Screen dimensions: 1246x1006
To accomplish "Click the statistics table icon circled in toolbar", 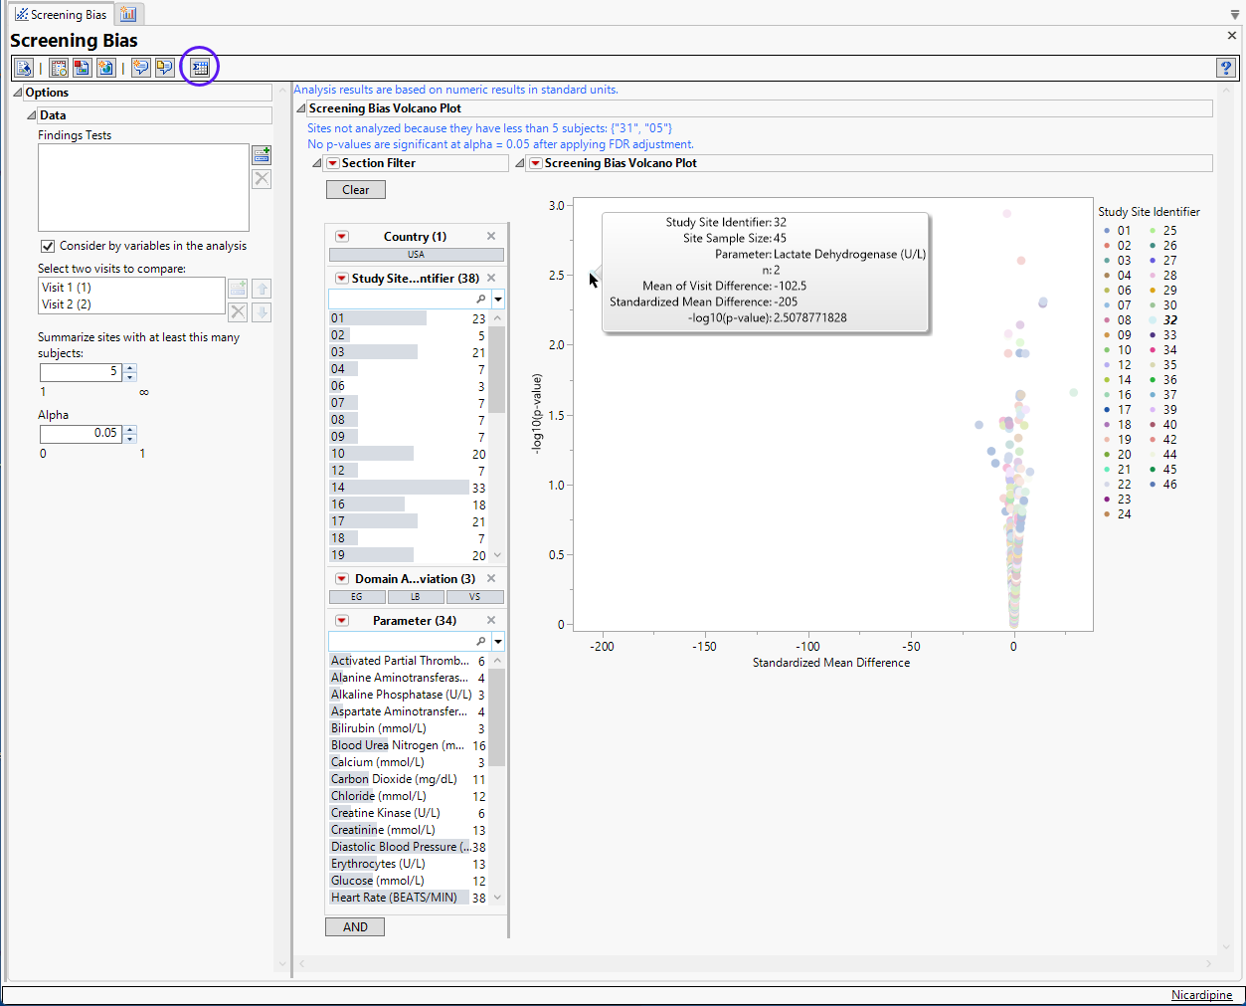I will (x=200, y=68).
